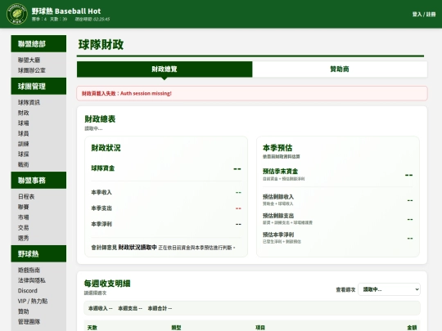Screen dimensions: 442x331
Task: Click the 球團管理 sidebar section header
Action: tap(38, 86)
